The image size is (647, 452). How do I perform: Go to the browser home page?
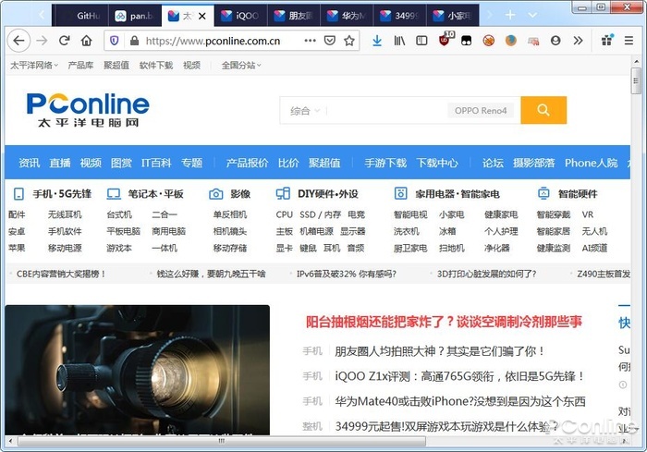86,41
